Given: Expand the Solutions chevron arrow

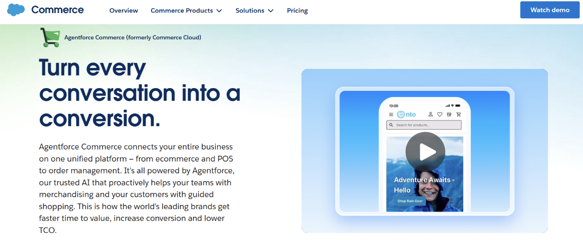Looking at the screenshot, I should [x=270, y=10].
